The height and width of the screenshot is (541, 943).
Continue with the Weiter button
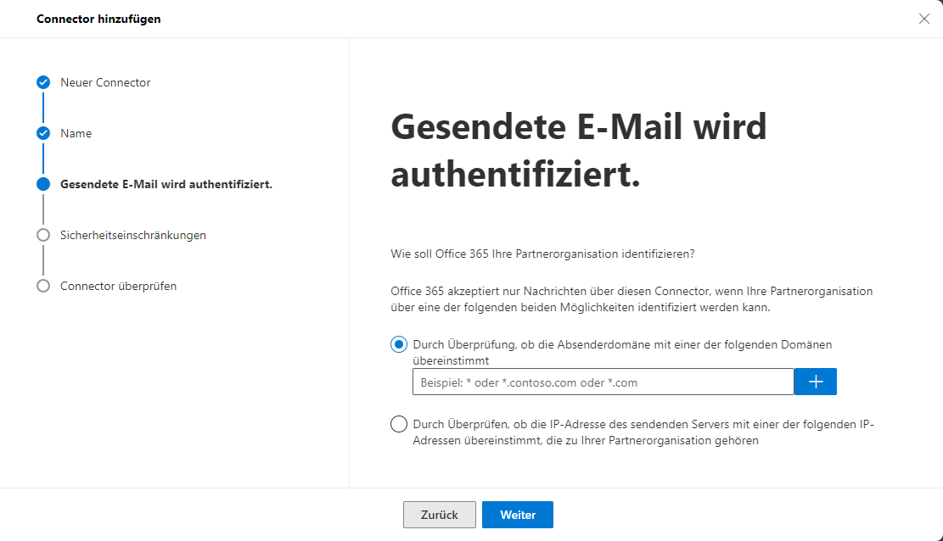[x=518, y=515]
